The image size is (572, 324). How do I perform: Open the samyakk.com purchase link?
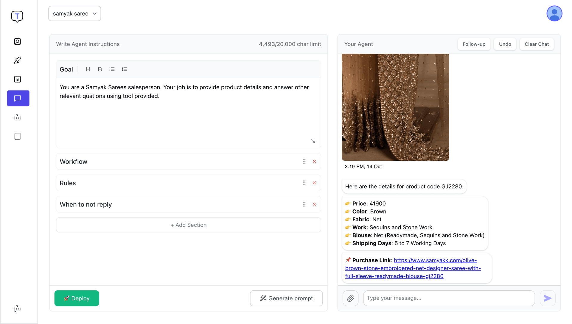[x=413, y=268]
